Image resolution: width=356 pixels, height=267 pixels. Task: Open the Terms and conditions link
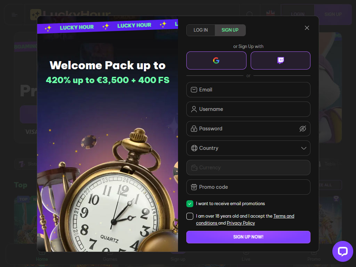point(245,220)
